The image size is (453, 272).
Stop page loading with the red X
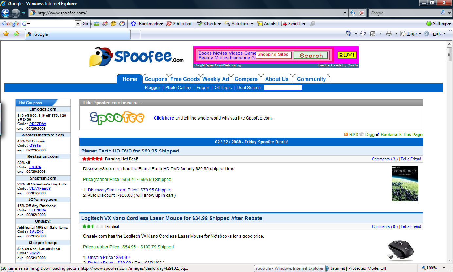(361, 13)
